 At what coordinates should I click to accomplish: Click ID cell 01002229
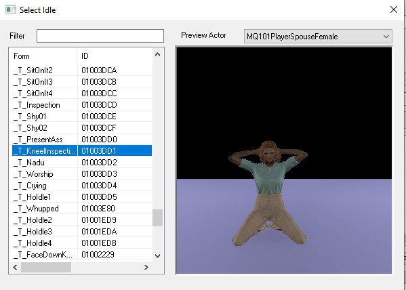pos(98,255)
